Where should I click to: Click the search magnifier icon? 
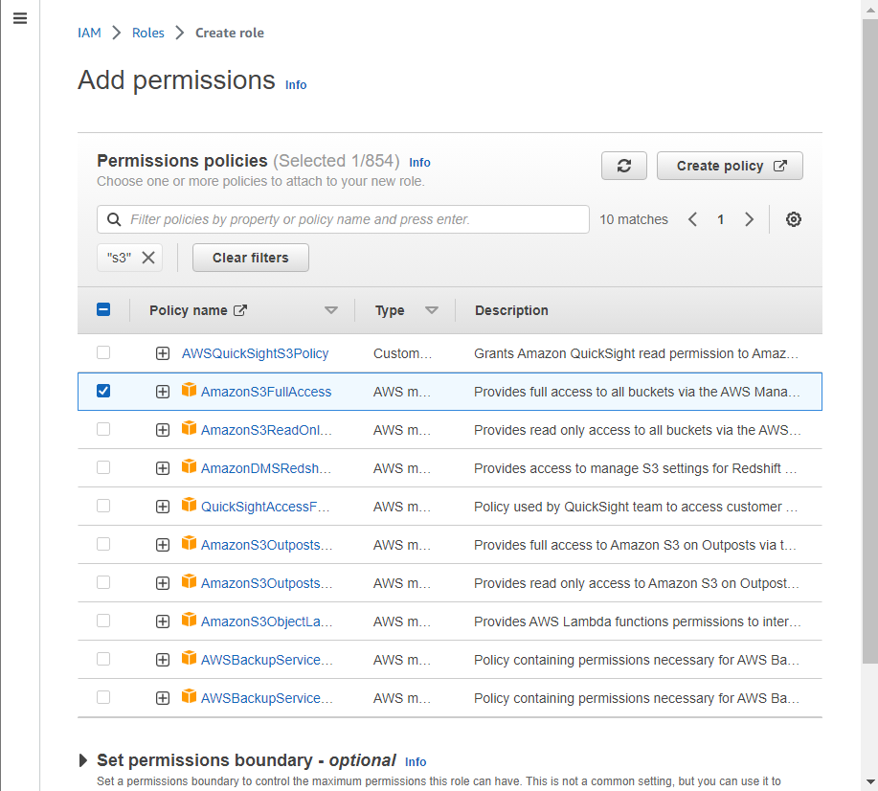click(x=113, y=219)
